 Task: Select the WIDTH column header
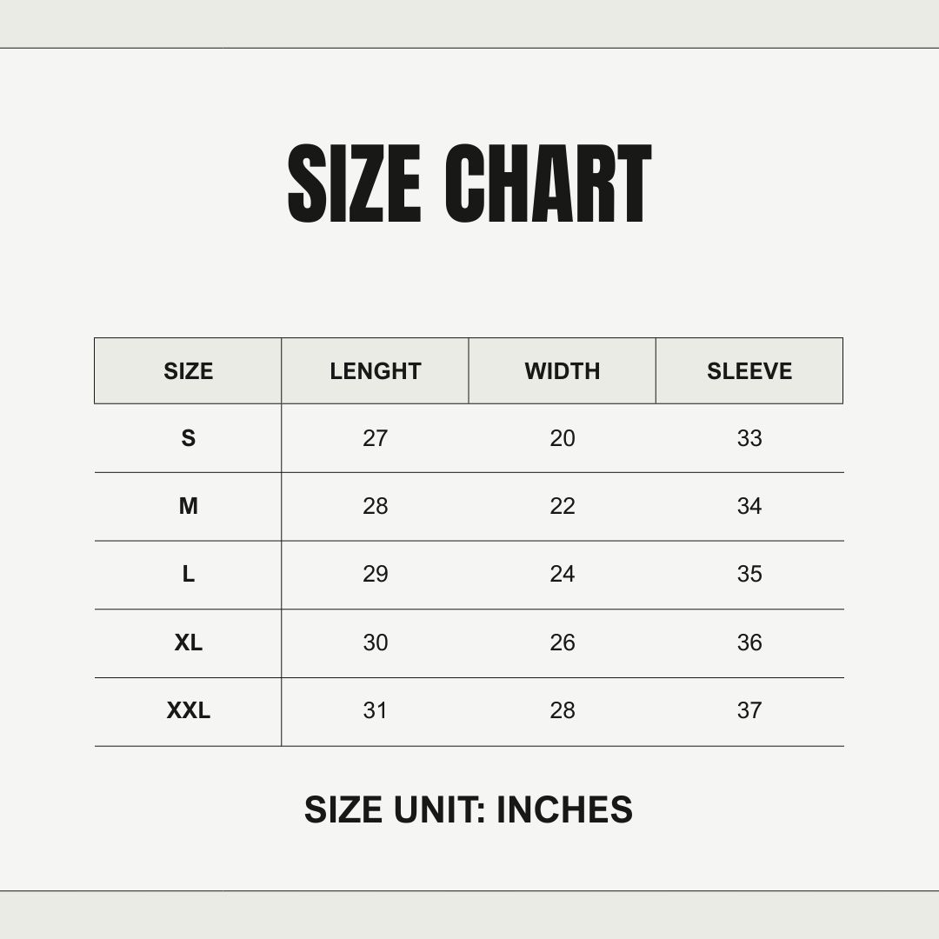pos(563,371)
